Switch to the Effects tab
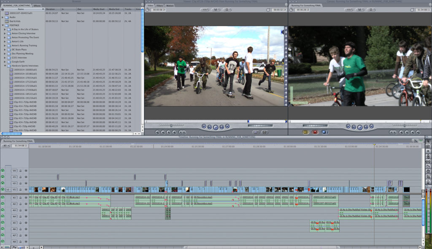This screenshot has width=432, height=249. [x=37, y=5]
